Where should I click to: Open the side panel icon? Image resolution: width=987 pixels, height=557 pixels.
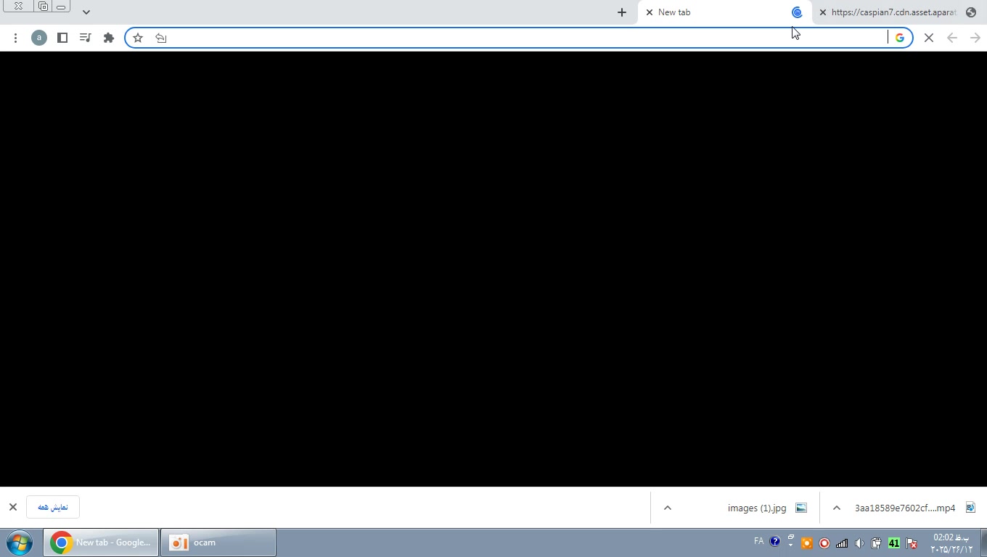point(62,38)
